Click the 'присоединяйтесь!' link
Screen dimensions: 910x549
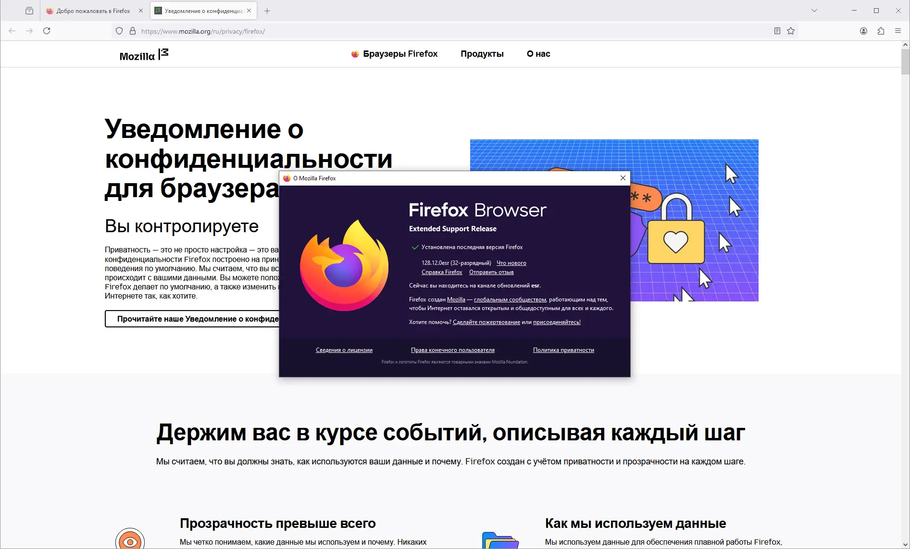point(557,322)
